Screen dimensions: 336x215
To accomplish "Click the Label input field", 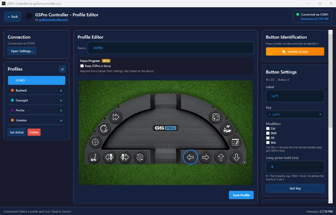I will click(x=295, y=96).
